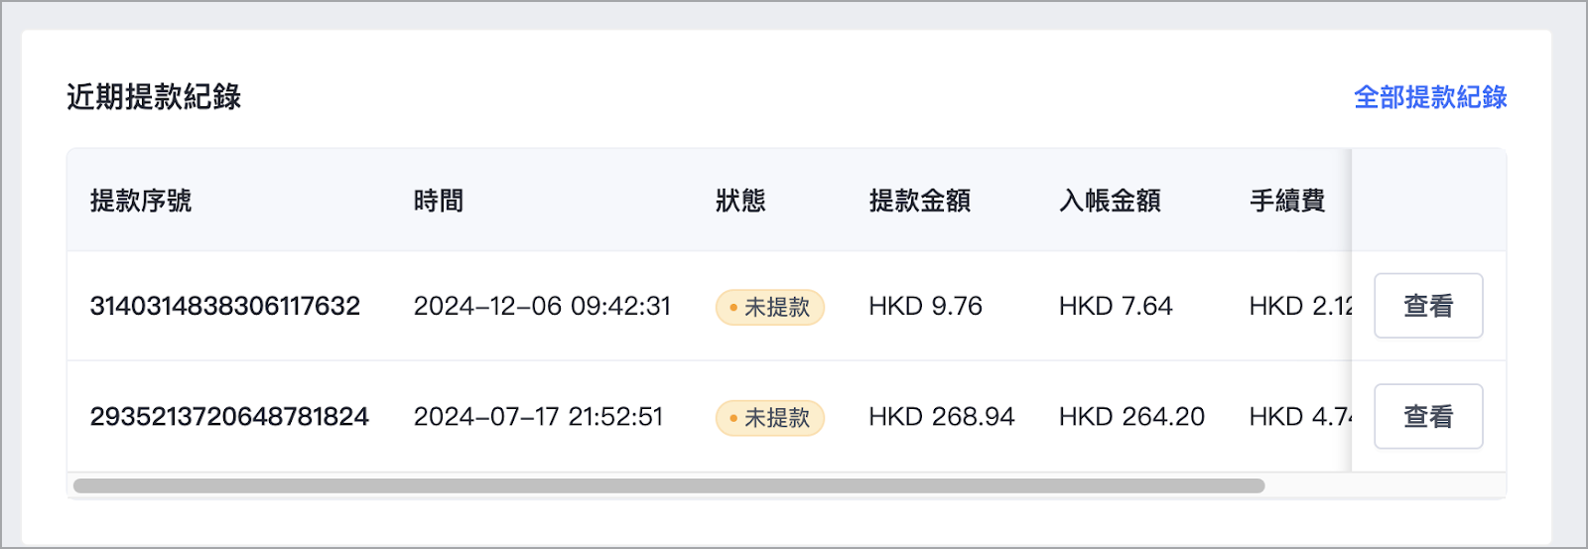
Task: Click the horizontal scrollbar under the table
Action: [669, 485]
